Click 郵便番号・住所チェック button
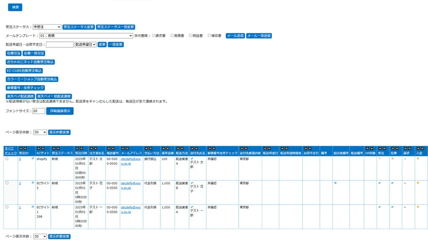 [25, 88]
